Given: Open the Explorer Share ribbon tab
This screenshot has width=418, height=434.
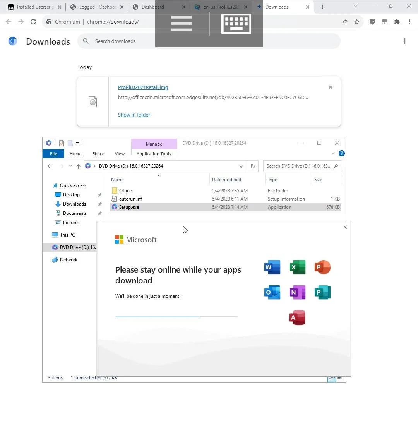Looking at the screenshot, I should tap(98, 154).
